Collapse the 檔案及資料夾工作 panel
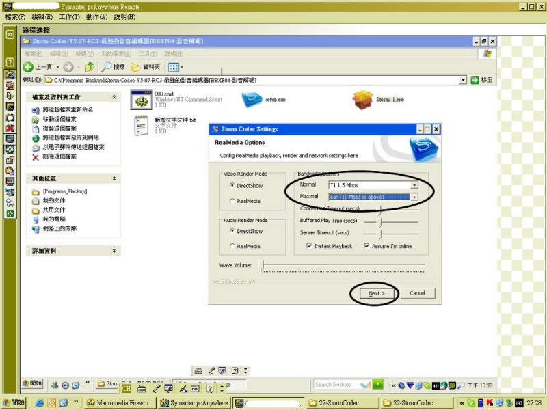Viewport: 547px width, 410px height. click(x=114, y=97)
